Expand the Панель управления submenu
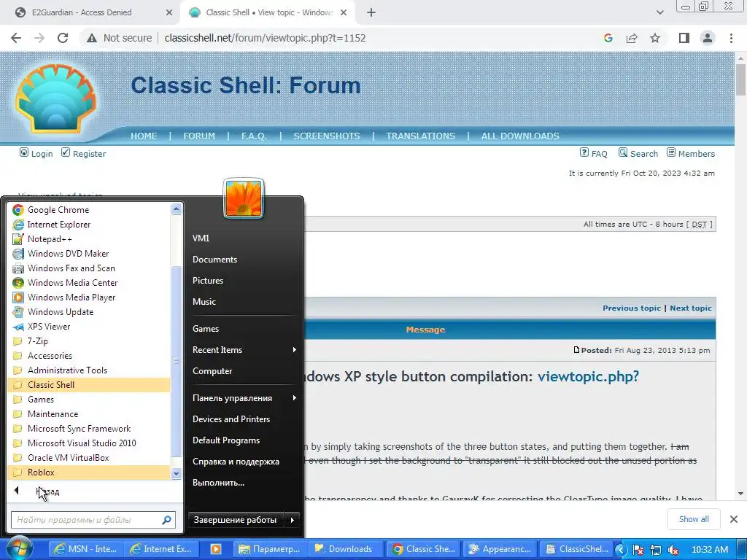This screenshot has height=560, width=747. pyautogui.click(x=244, y=398)
